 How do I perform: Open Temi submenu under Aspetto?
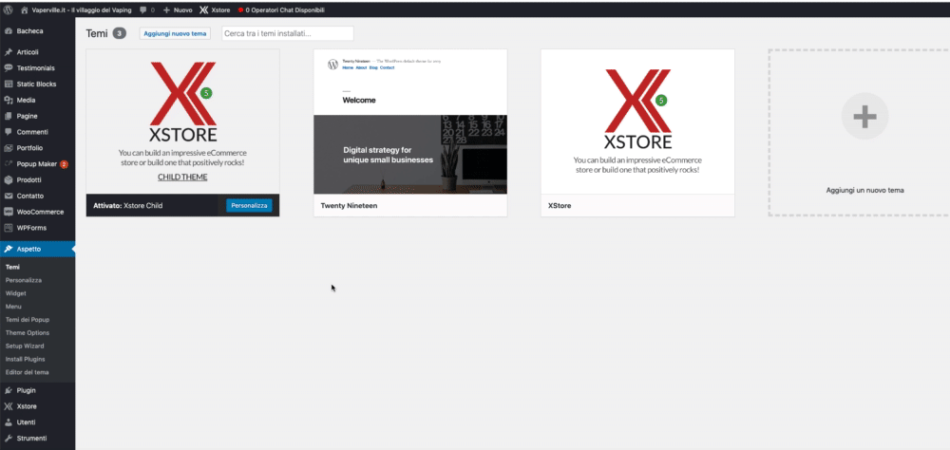click(x=12, y=267)
